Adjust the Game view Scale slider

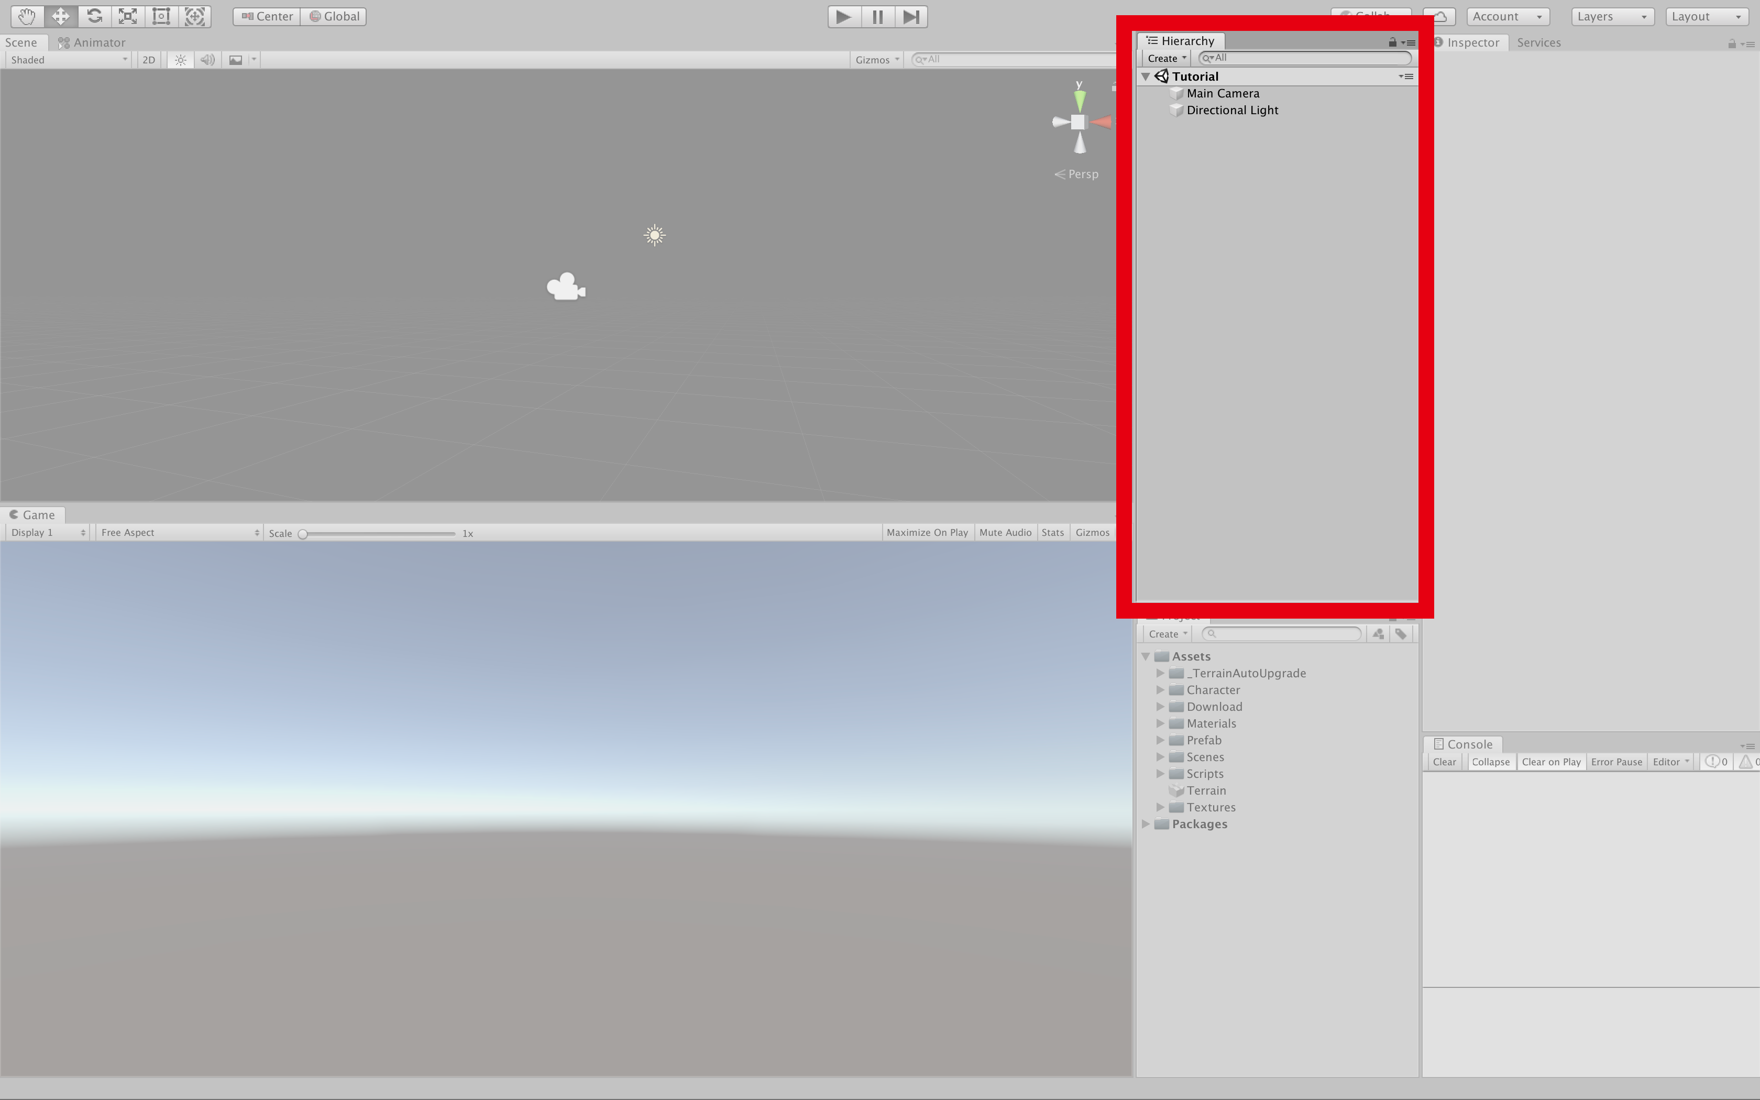coord(303,533)
